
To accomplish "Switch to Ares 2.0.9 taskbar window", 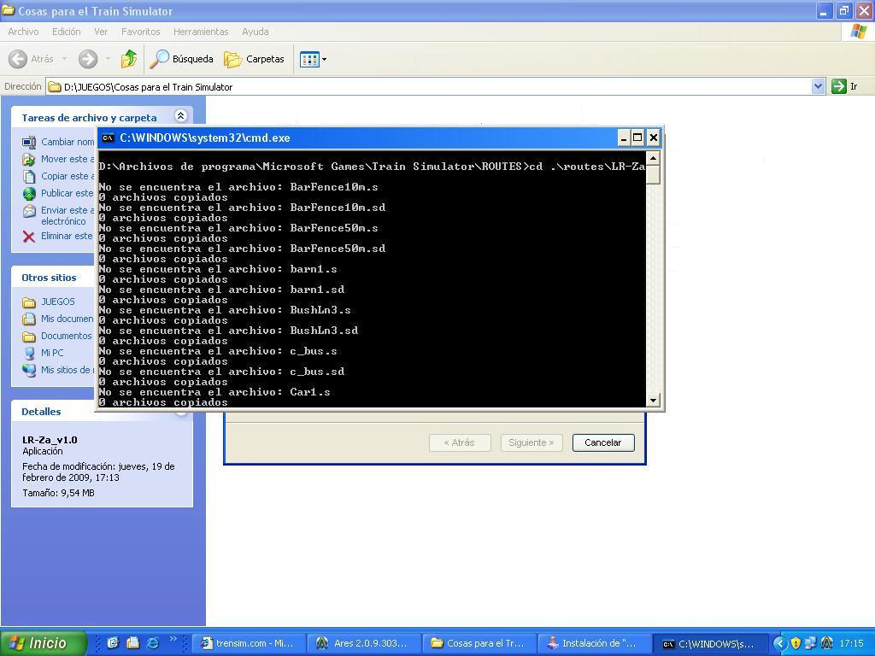I will coord(362,643).
